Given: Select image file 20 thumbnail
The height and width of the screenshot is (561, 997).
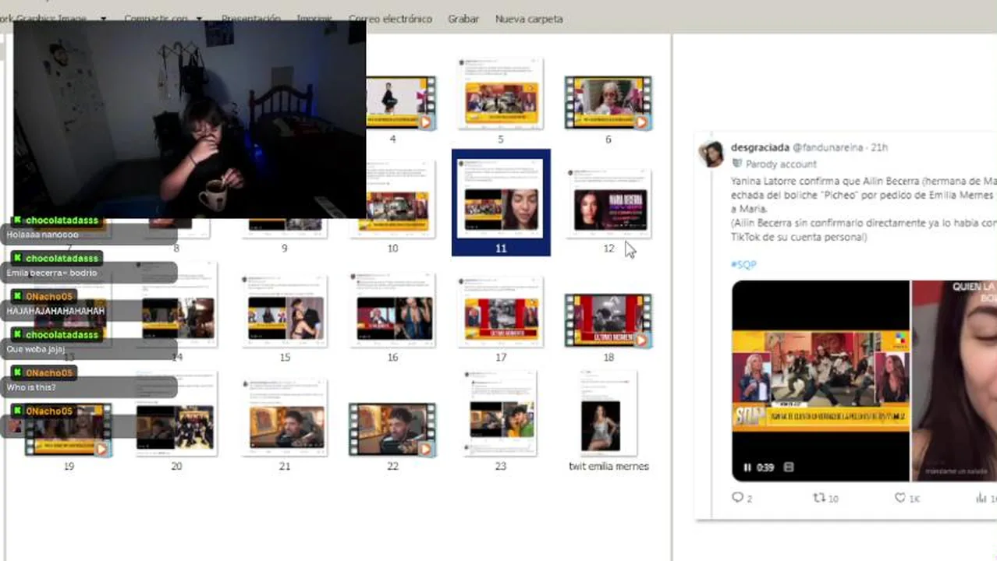Looking at the screenshot, I should (177, 415).
